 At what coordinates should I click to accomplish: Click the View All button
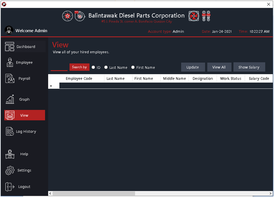pos(219,67)
